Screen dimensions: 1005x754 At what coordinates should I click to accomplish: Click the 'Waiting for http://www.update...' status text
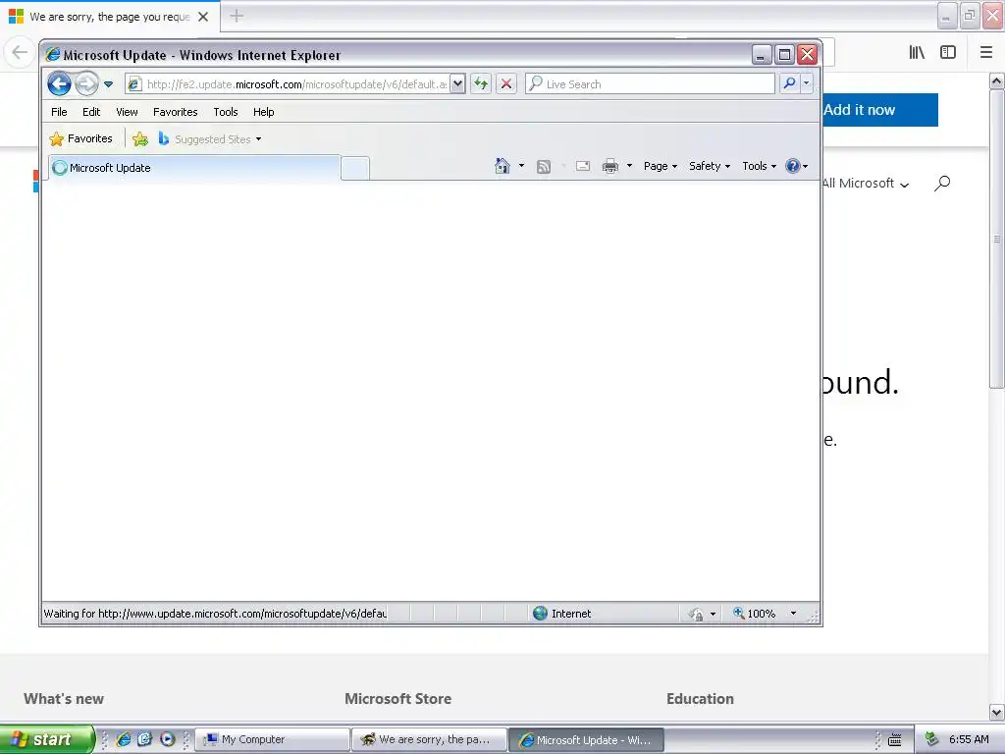click(x=215, y=614)
